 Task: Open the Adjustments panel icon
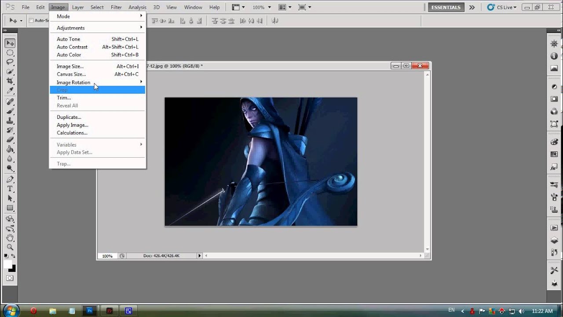click(x=554, y=87)
